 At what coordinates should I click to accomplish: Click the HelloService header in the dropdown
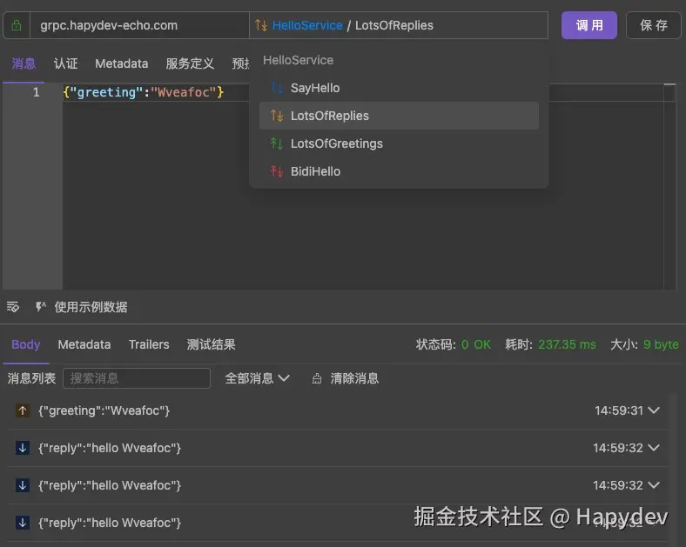coord(298,60)
